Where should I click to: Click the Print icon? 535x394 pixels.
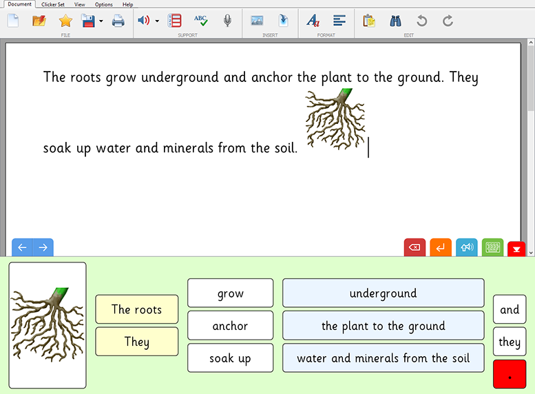tap(118, 21)
